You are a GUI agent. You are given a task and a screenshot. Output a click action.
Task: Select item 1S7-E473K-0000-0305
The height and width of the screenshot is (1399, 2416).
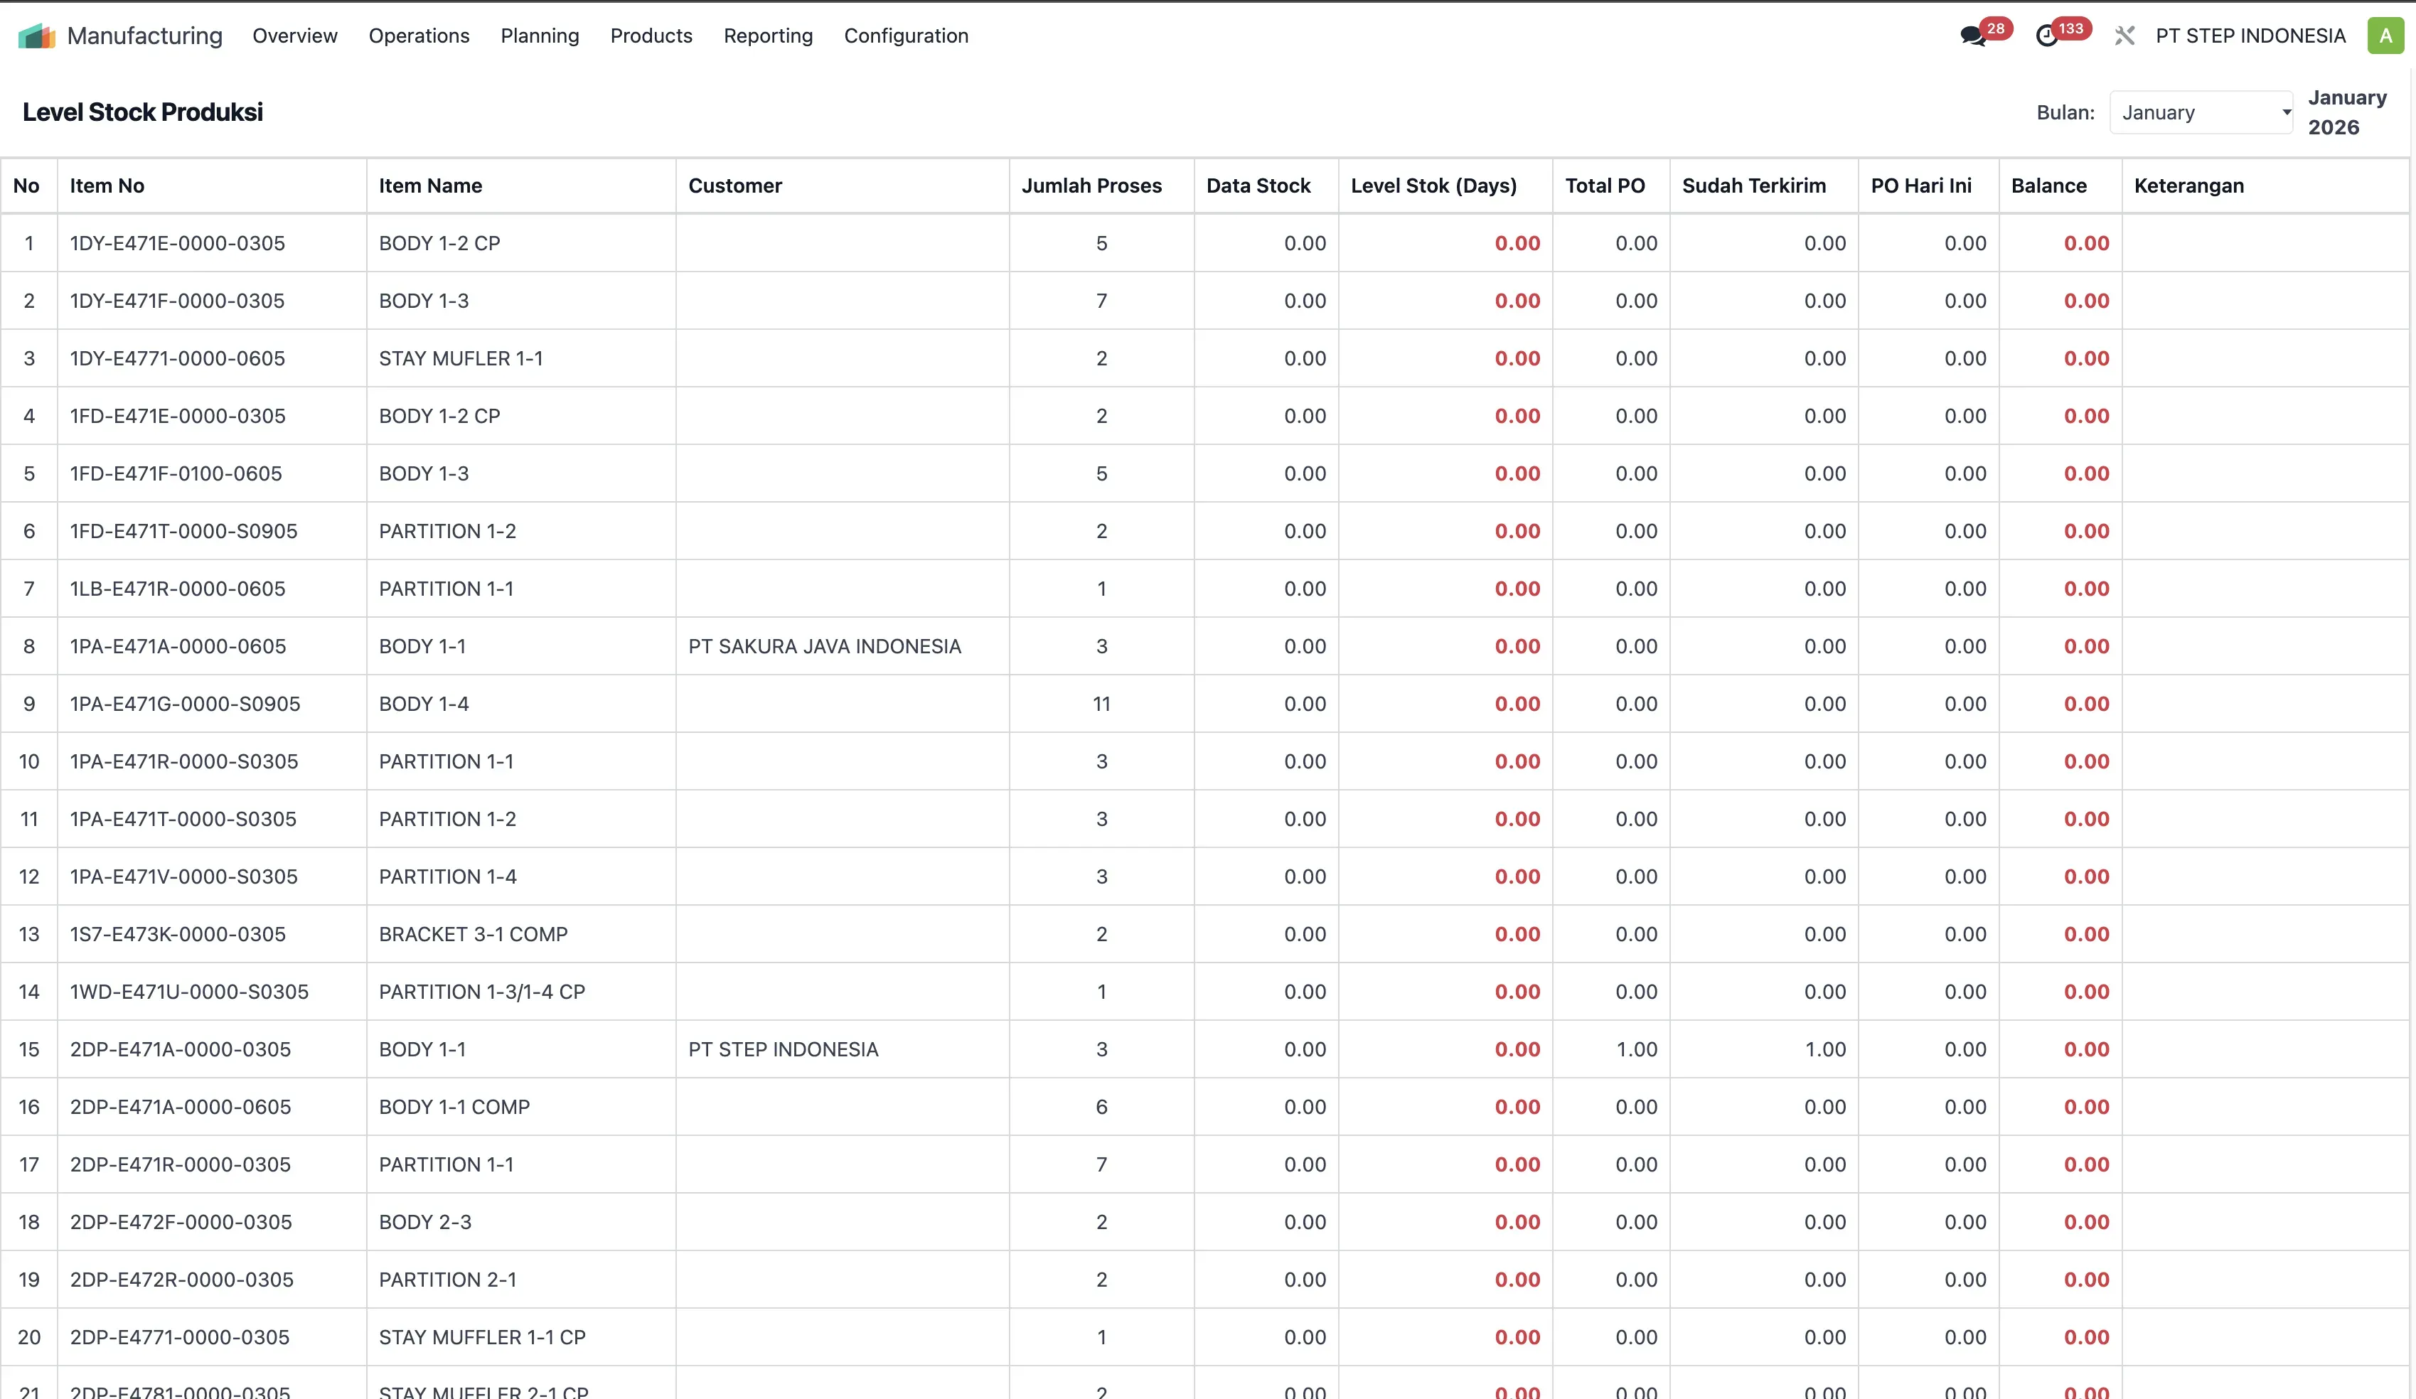pos(177,934)
